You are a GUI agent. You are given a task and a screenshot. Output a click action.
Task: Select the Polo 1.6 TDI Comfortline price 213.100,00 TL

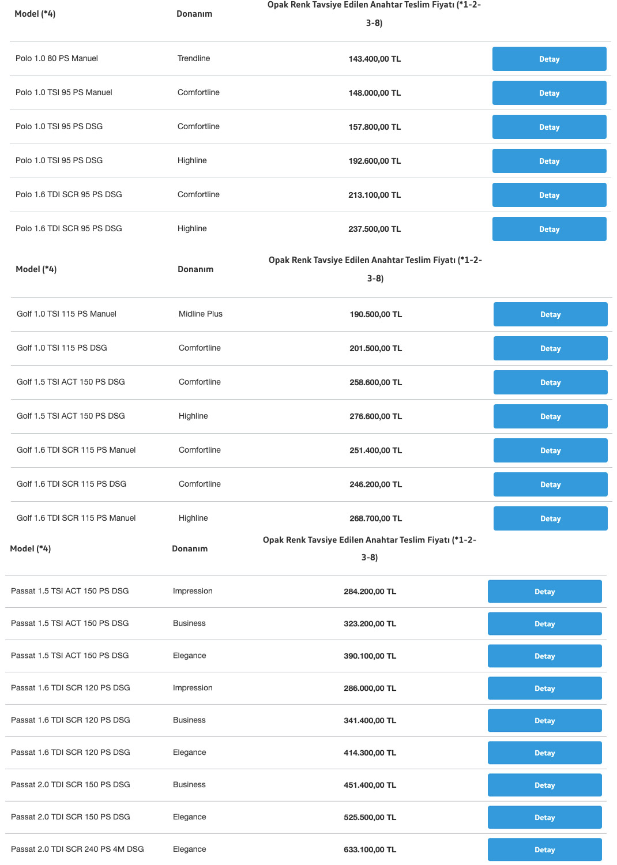374,195
